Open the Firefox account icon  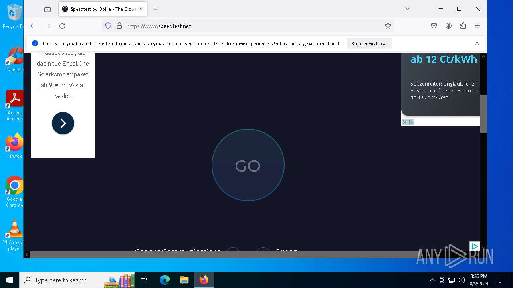tap(448, 26)
